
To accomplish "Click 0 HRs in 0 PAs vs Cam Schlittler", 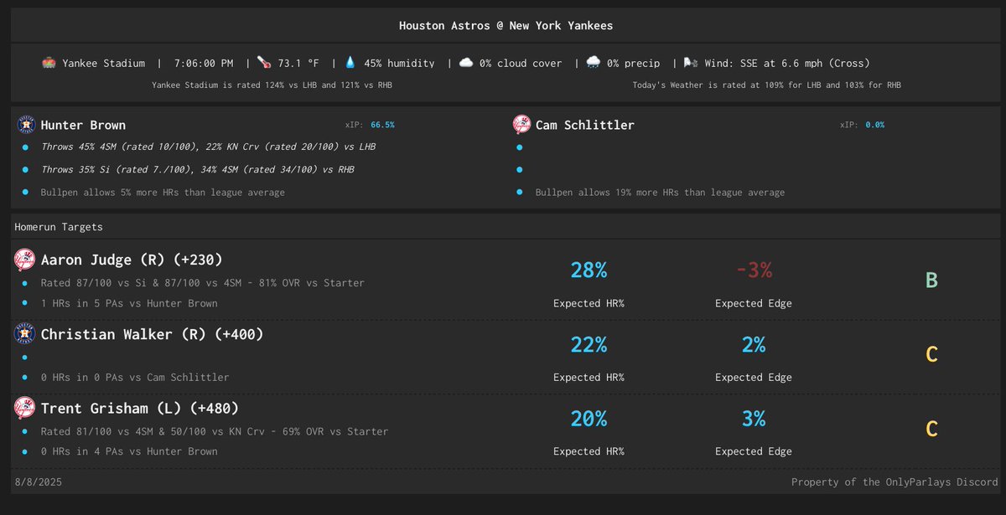I will (135, 377).
